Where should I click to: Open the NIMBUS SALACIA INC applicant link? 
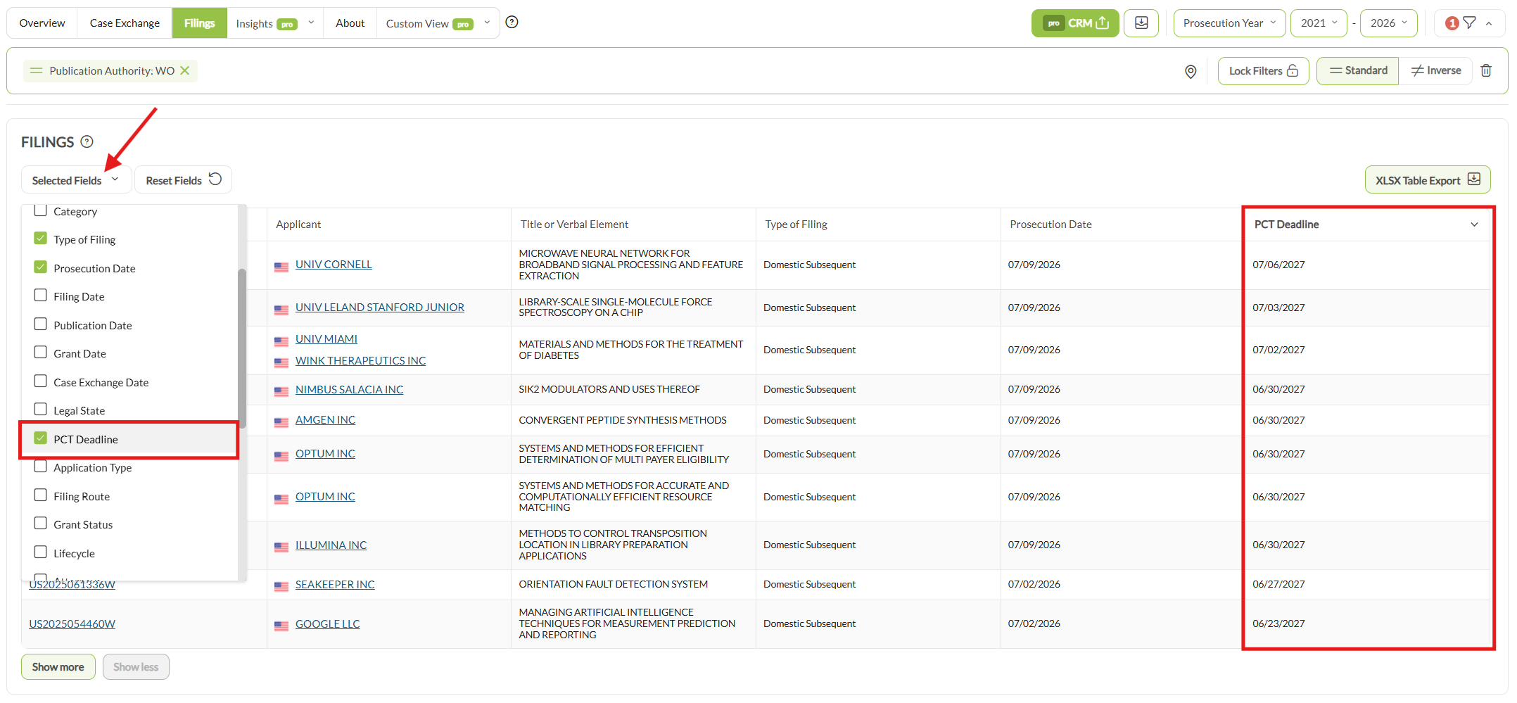(349, 390)
